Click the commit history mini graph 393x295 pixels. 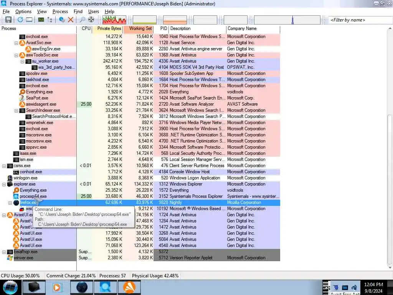(x=145, y=20)
